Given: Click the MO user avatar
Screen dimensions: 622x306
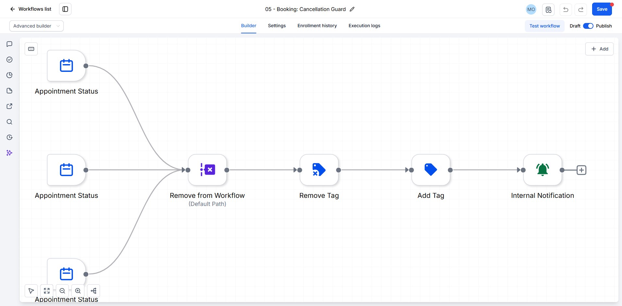Looking at the screenshot, I should pyautogui.click(x=531, y=9).
